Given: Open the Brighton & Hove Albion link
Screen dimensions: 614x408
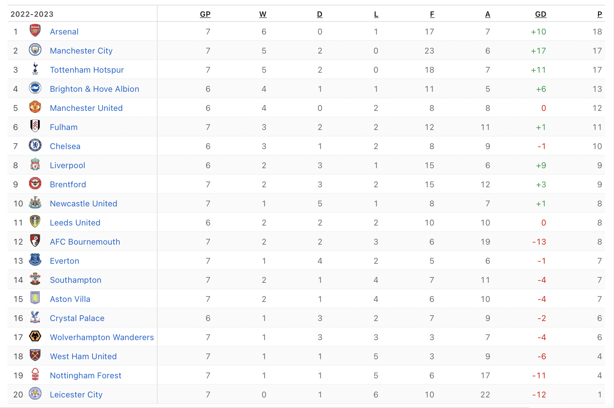Looking at the screenshot, I should [94, 89].
